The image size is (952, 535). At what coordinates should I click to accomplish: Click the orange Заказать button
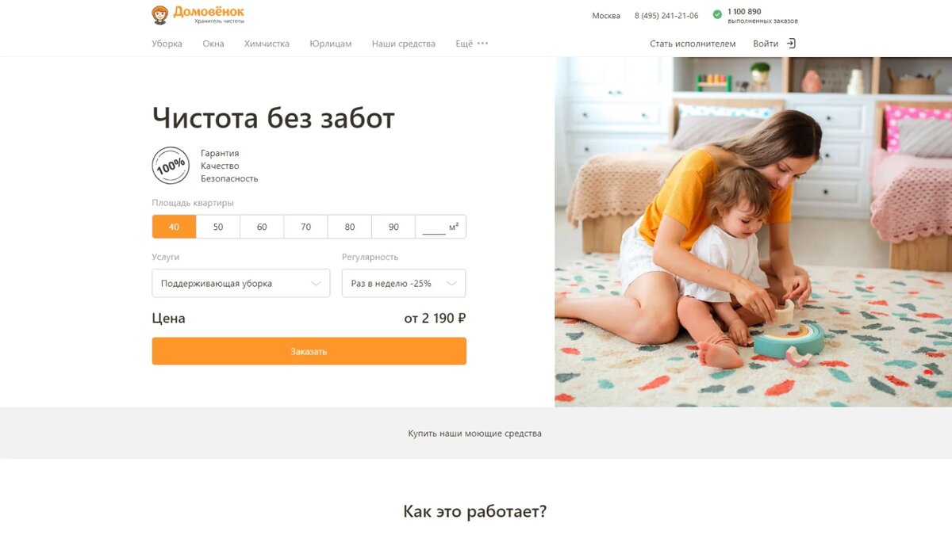coord(309,351)
